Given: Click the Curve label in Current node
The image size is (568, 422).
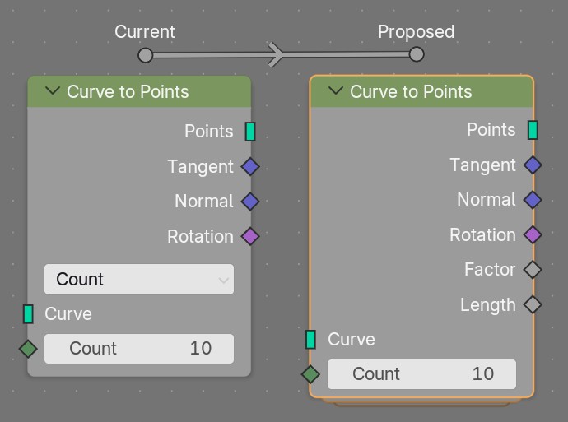Looking at the screenshot, I should point(68,313).
